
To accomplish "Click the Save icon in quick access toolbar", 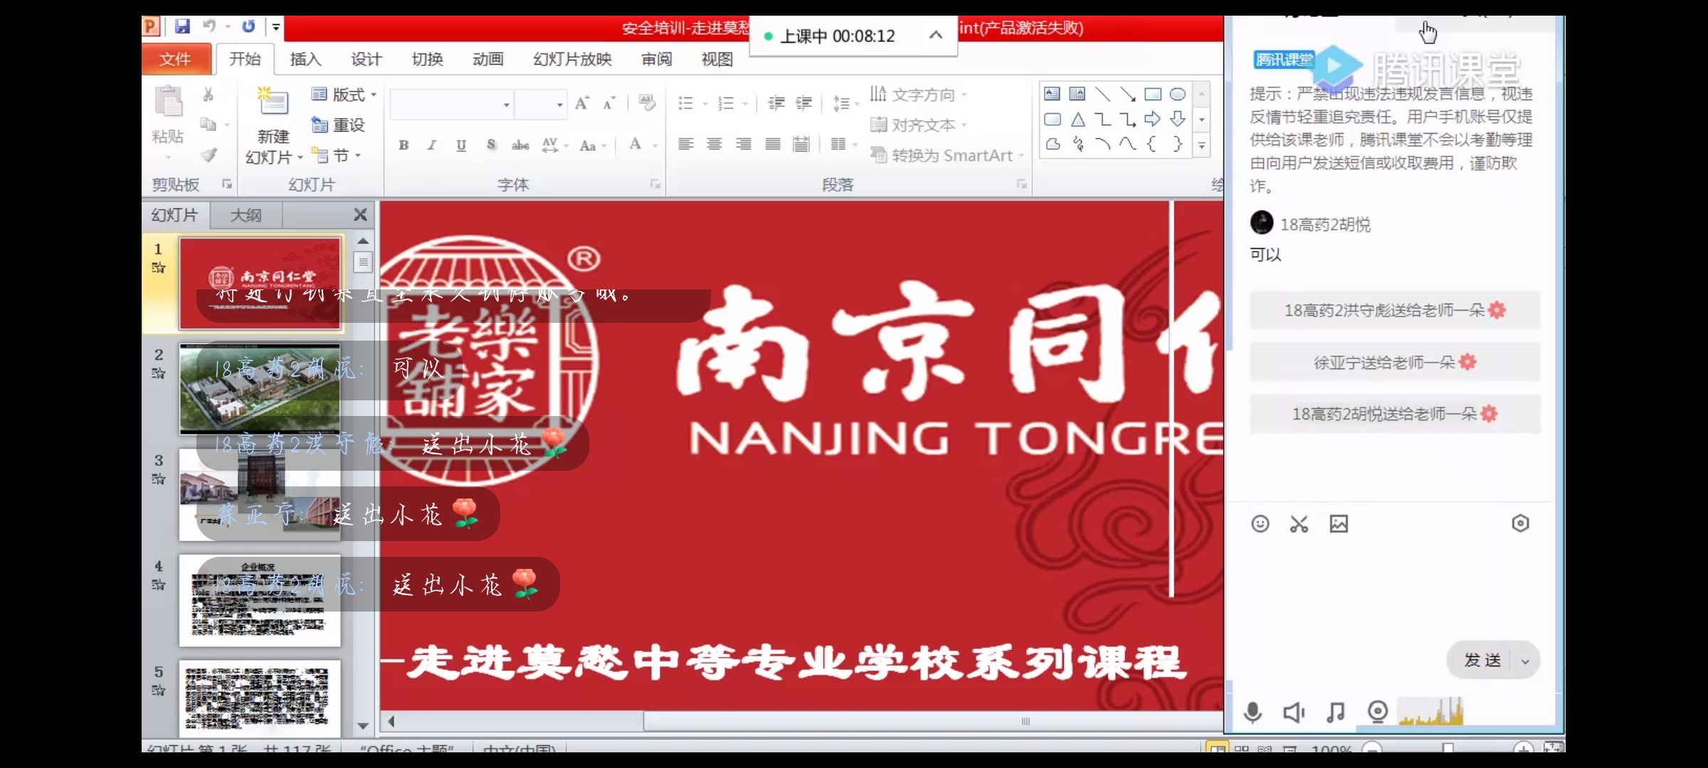I will point(183,26).
